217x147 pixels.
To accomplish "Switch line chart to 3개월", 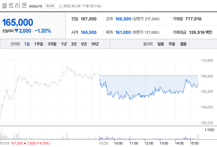I will pos(52,44).
